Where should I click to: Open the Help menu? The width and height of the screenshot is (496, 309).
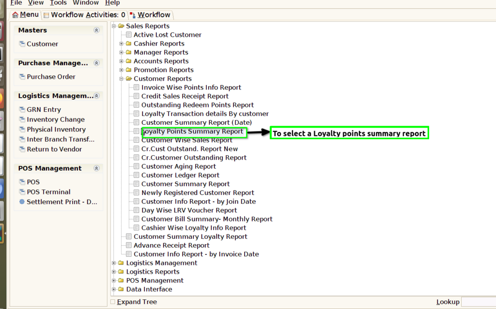(112, 3)
